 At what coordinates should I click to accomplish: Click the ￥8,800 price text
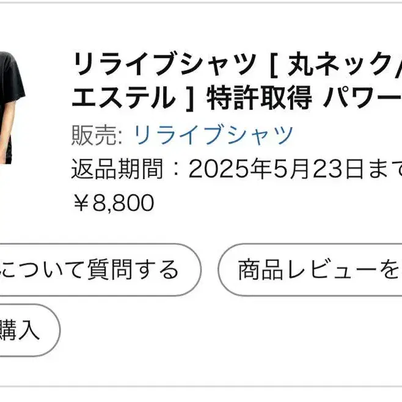pyautogui.click(x=112, y=202)
